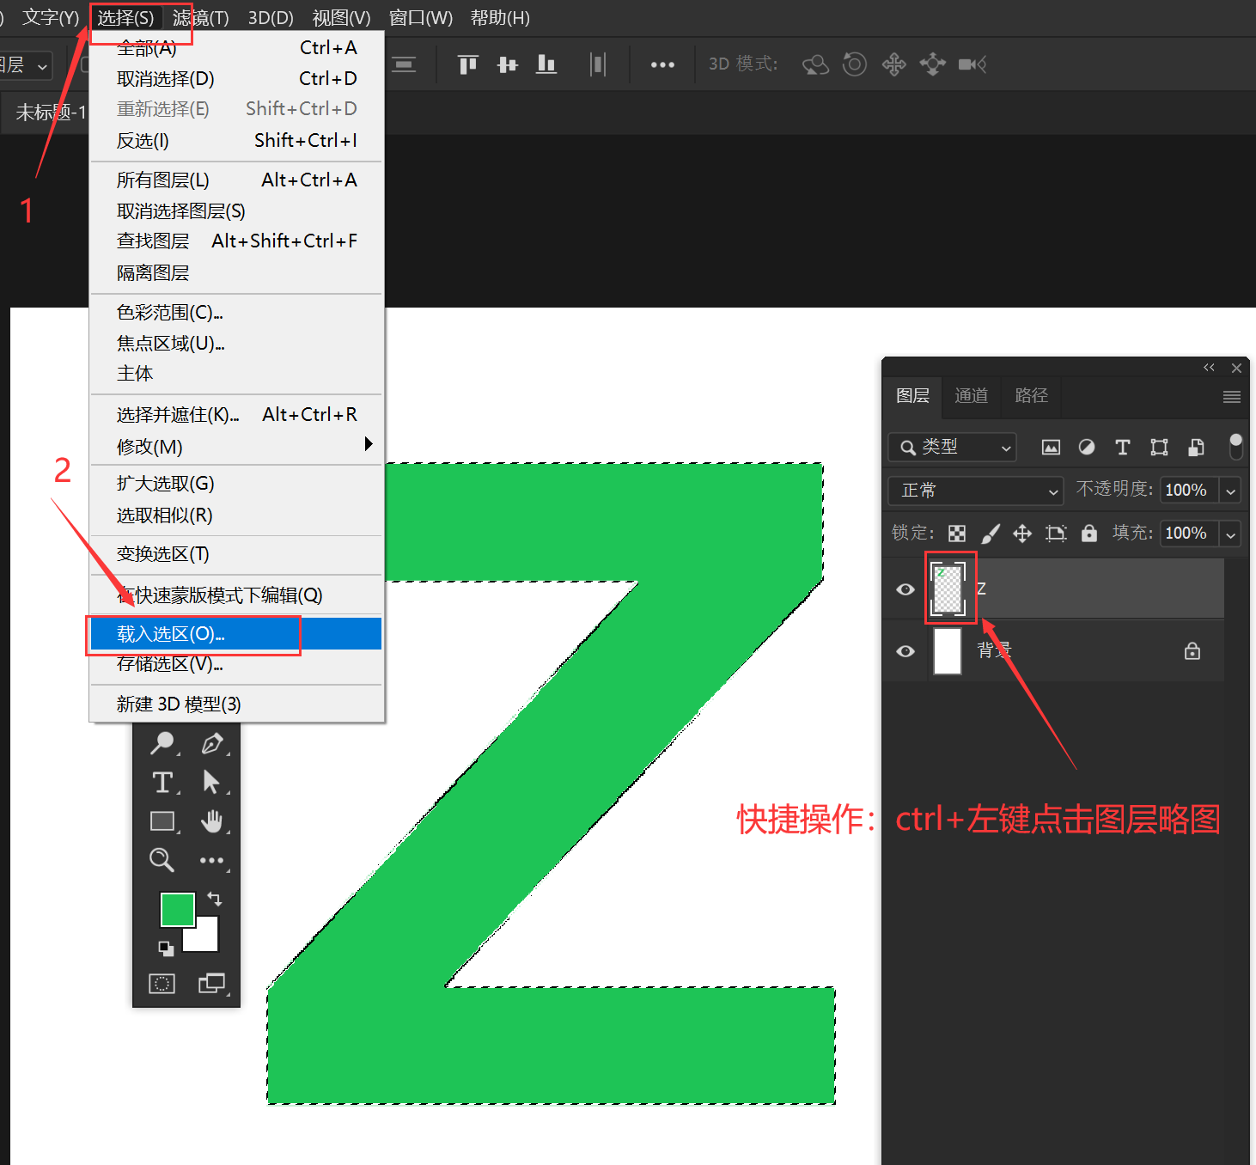Screen dimensions: 1256x1165
Task: Select the Type tool
Action: (162, 782)
